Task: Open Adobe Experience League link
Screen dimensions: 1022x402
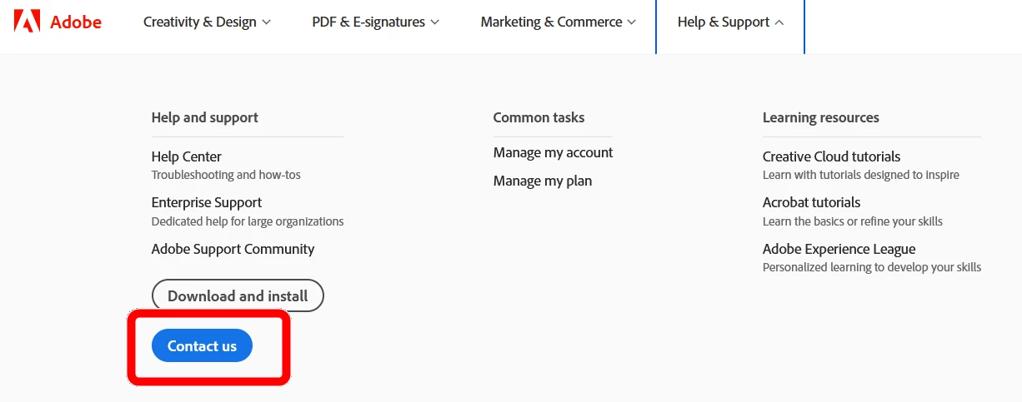Action: pos(839,249)
